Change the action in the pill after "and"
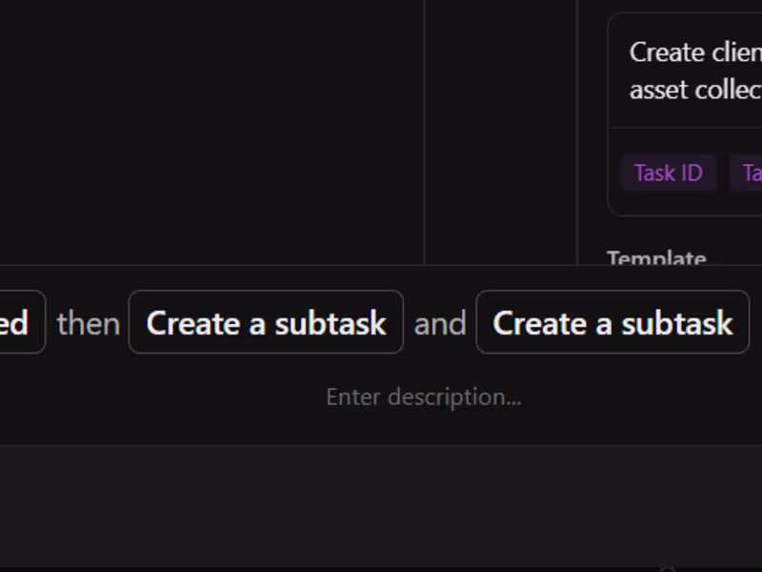Image resolution: width=762 pixels, height=572 pixels. 612,322
